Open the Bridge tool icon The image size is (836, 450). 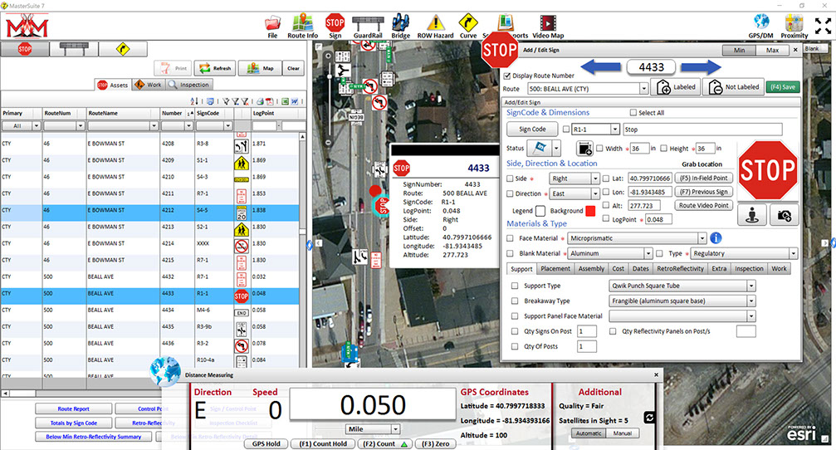(402, 22)
